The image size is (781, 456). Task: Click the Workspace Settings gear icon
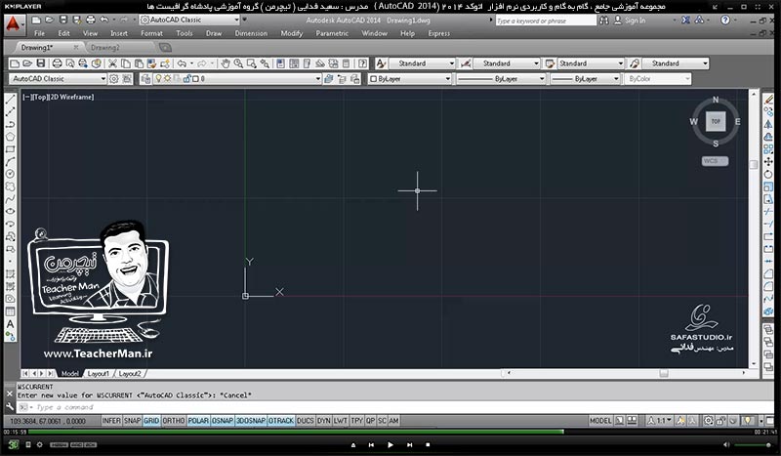pyautogui.click(x=114, y=79)
